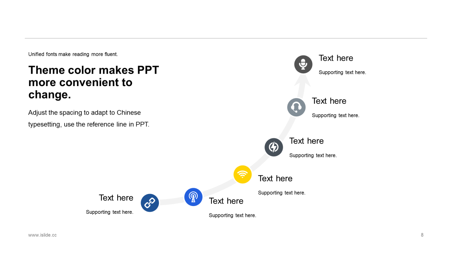Click the gray headset icon
The width and height of the screenshot is (452, 254).
pyautogui.click(x=296, y=107)
